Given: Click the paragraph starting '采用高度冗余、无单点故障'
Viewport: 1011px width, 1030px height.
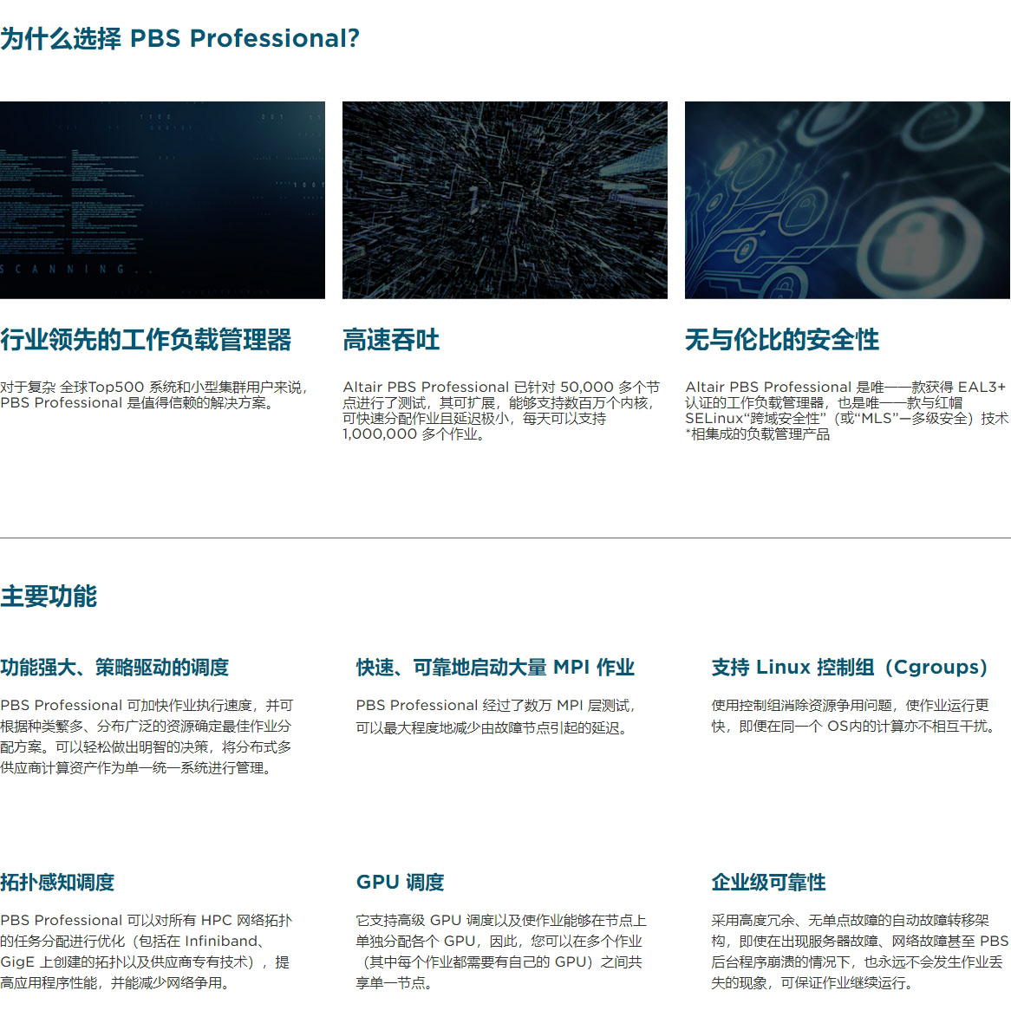Looking at the screenshot, I should point(860,952).
